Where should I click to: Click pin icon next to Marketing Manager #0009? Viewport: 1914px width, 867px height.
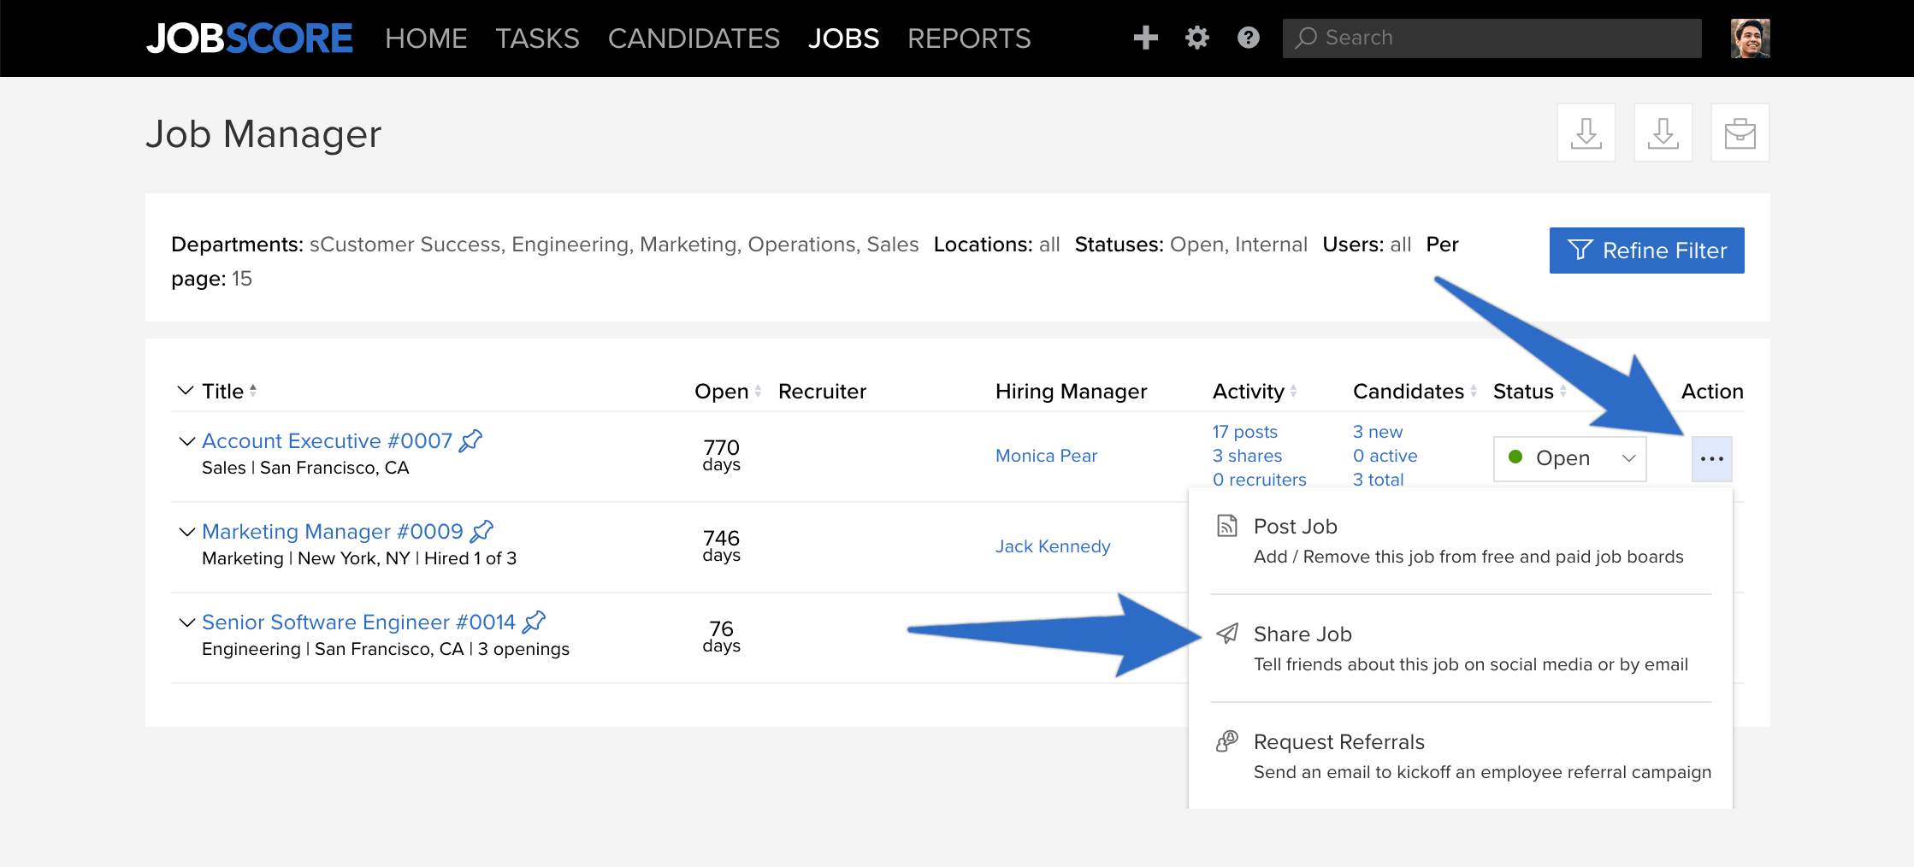[x=481, y=531]
